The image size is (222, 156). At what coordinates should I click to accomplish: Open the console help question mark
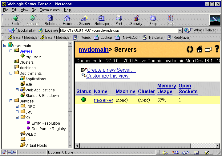click(217, 49)
